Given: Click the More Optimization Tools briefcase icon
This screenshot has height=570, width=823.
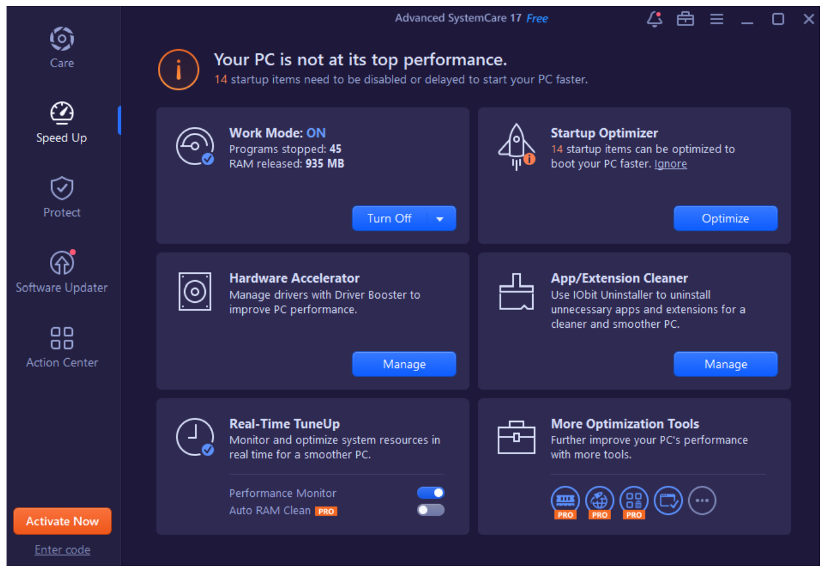Looking at the screenshot, I should pos(517,437).
